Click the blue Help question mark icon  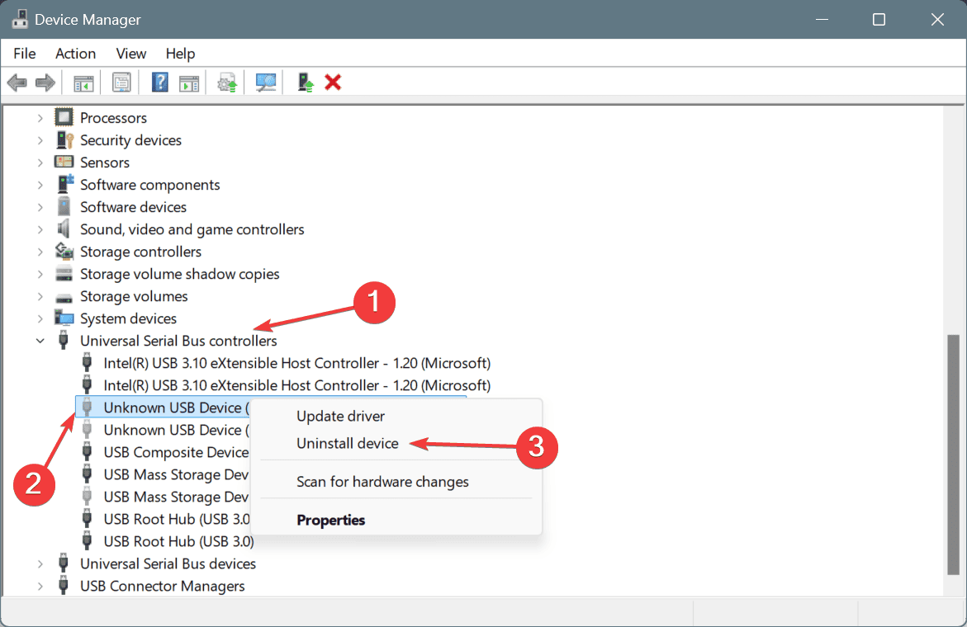pyautogui.click(x=159, y=82)
